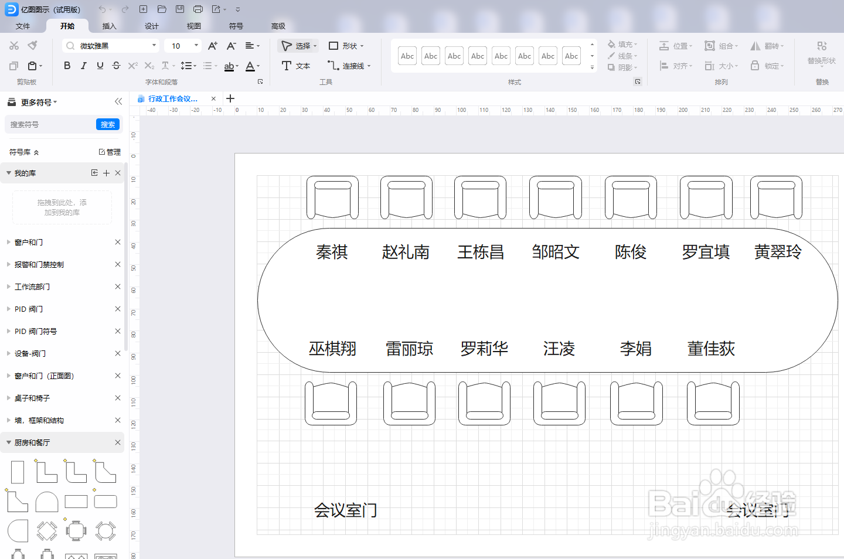Click the increase font size icon

tap(212, 45)
